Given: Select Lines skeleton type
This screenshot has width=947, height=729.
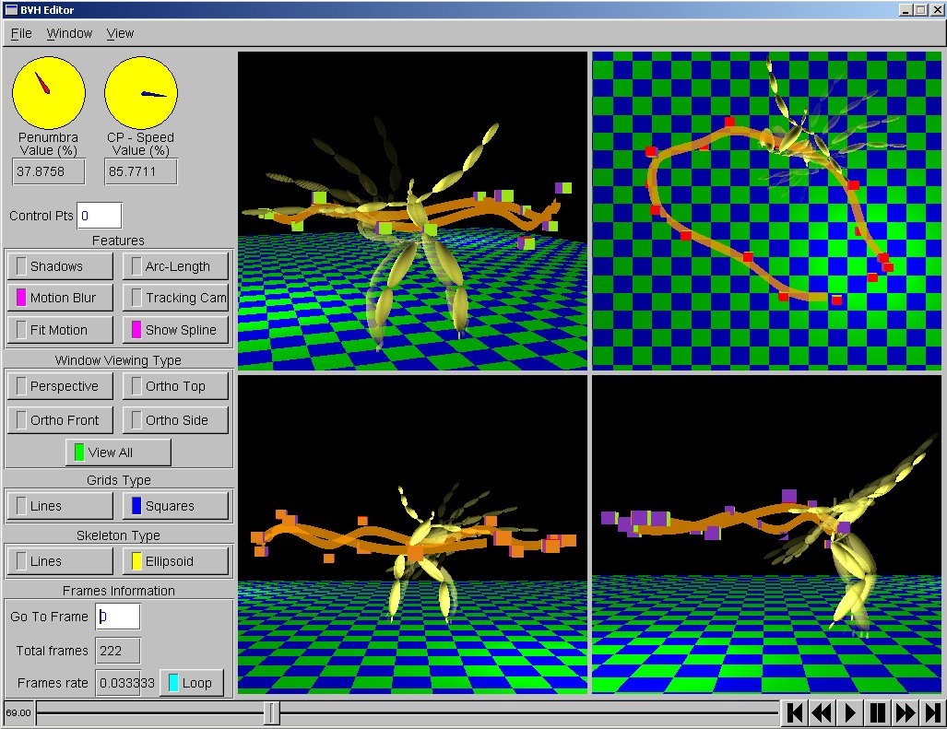Looking at the screenshot, I should point(60,561).
